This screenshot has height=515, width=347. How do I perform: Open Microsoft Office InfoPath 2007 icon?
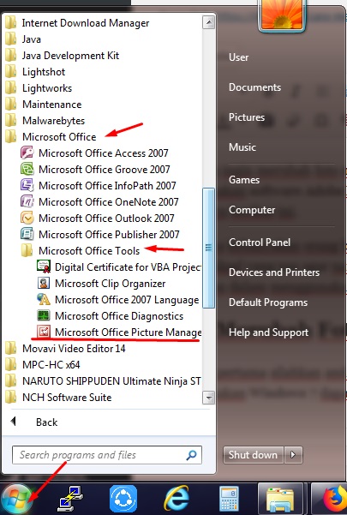coord(27,186)
